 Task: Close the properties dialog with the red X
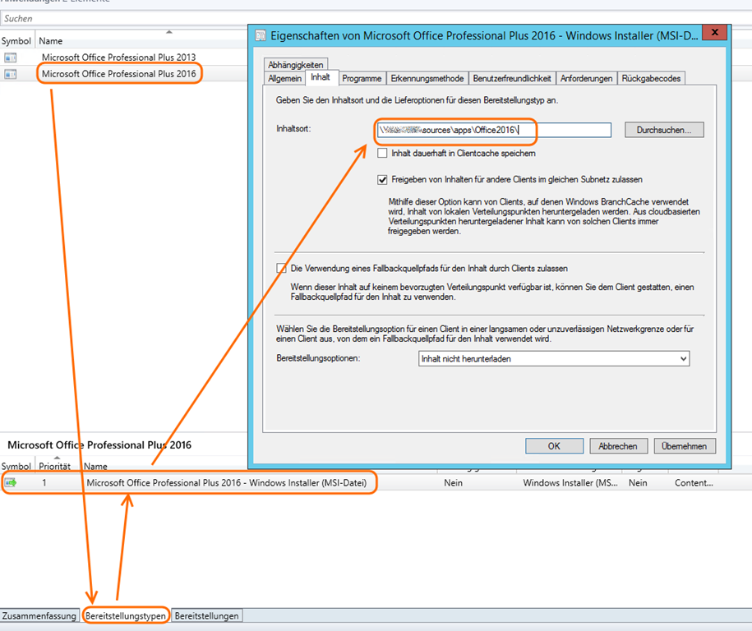[x=715, y=33]
